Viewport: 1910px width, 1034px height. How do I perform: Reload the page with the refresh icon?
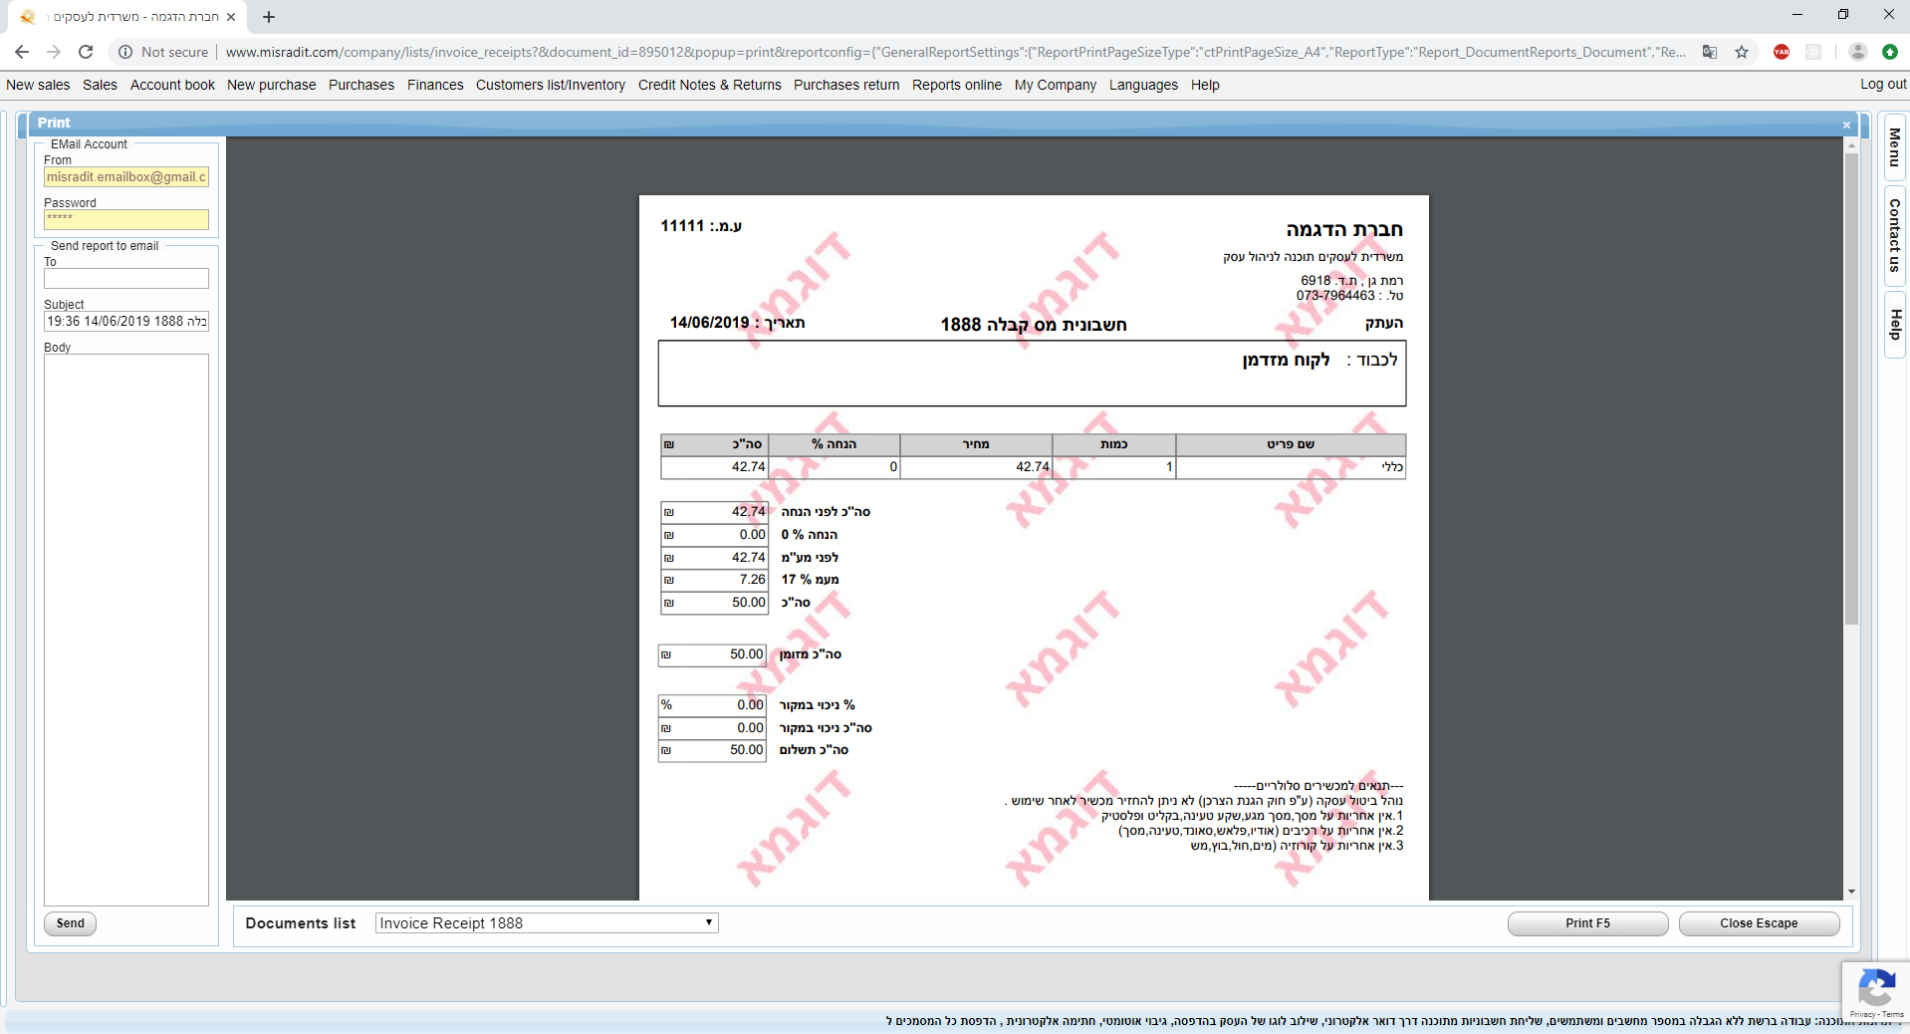[x=86, y=52]
